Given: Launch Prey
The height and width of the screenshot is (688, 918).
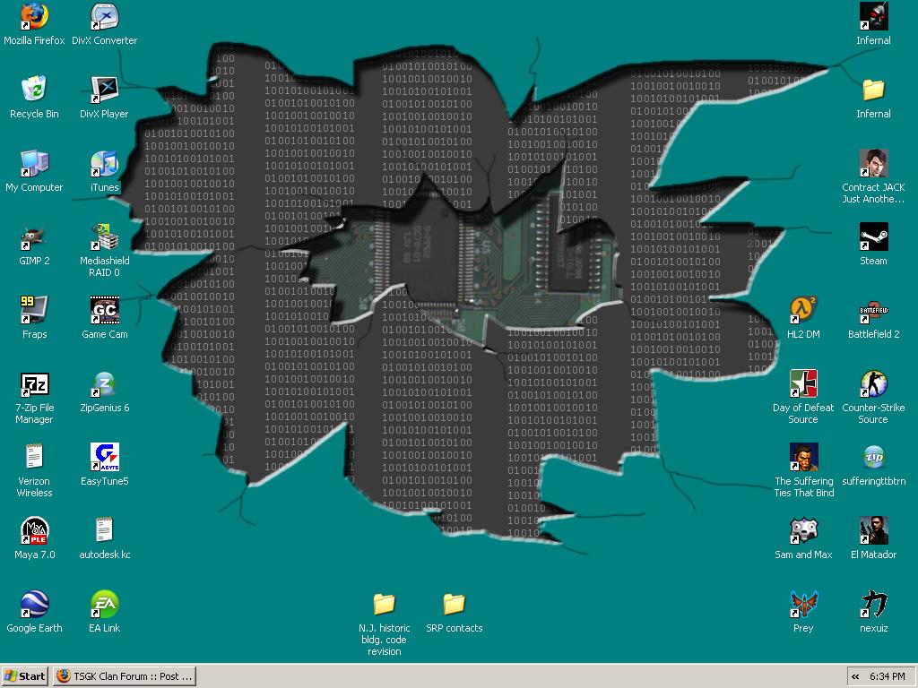Looking at the screenshot, I should (803, 606).
